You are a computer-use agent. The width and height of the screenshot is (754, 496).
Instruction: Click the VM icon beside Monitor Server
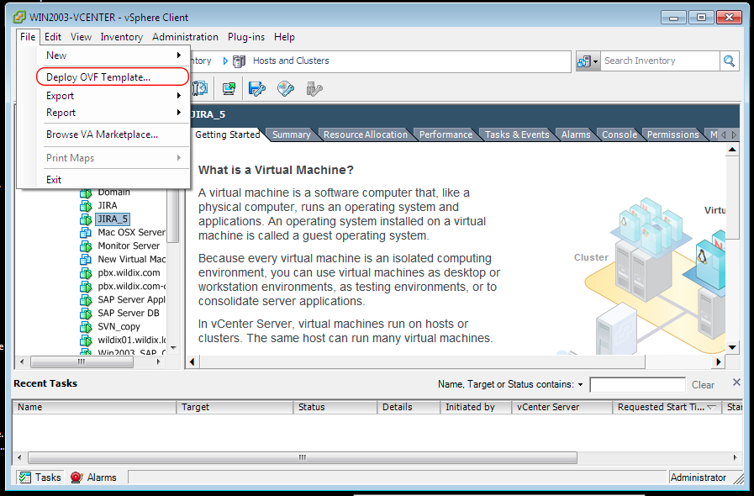point(86,246)
